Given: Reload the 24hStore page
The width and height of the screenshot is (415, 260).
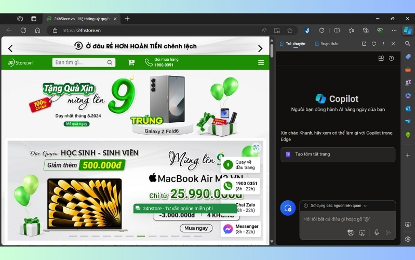Looking at the screenshot, I should click(23, 30).
